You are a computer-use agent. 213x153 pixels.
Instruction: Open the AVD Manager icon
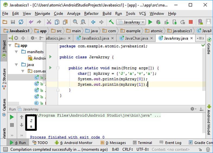tap(201, 22)
